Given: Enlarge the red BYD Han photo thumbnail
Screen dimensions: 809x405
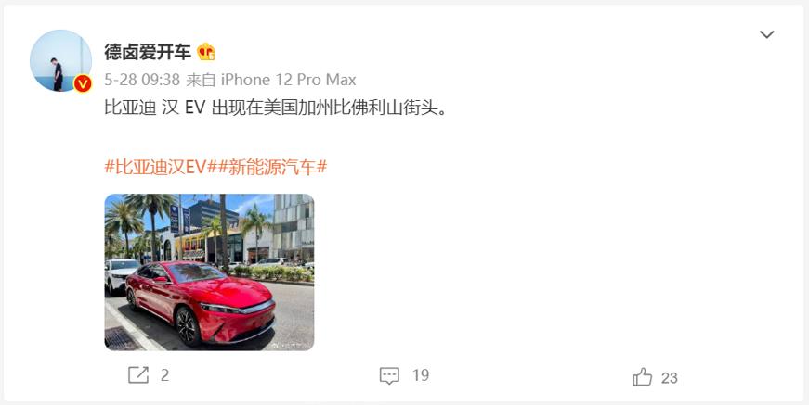Looking at the screenshot, I should pyautogui.click(x=209, y=272).
